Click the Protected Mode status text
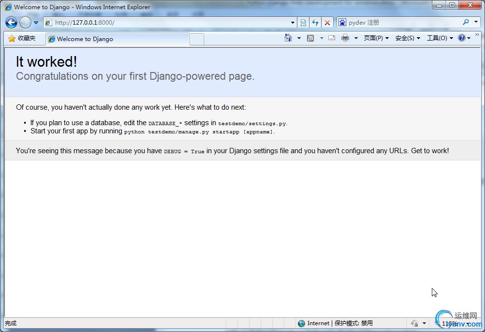 coord(353,323)
